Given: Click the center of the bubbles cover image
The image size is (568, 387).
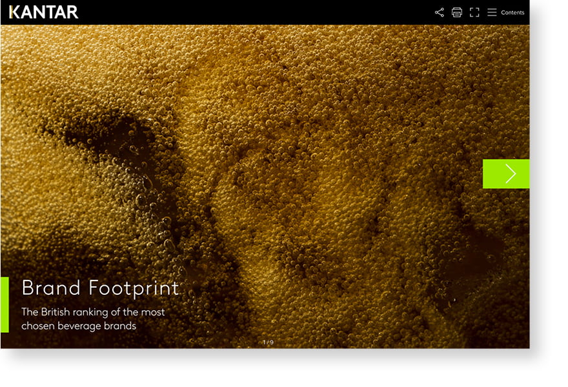Looking at the screenshot, I should (265, 186).
